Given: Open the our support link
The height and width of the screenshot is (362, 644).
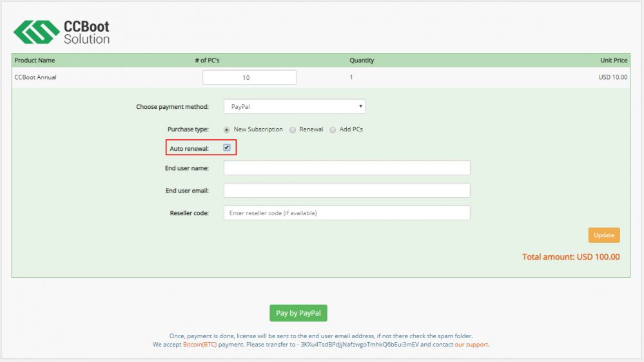Looking at the screenshot, I should pos(471,345).
